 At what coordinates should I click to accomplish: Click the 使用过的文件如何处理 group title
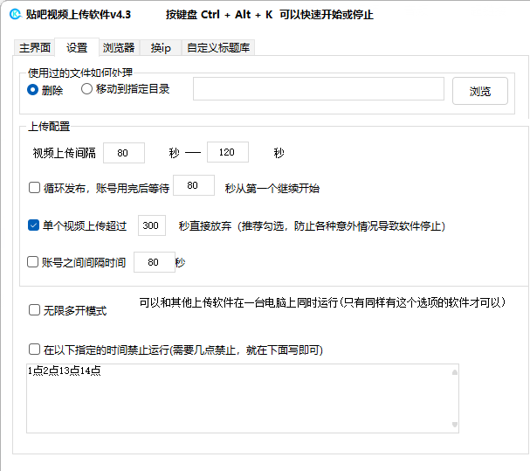(80, 73)
